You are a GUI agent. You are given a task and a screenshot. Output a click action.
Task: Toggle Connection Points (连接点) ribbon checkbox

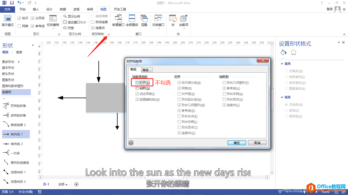(93, 28)
